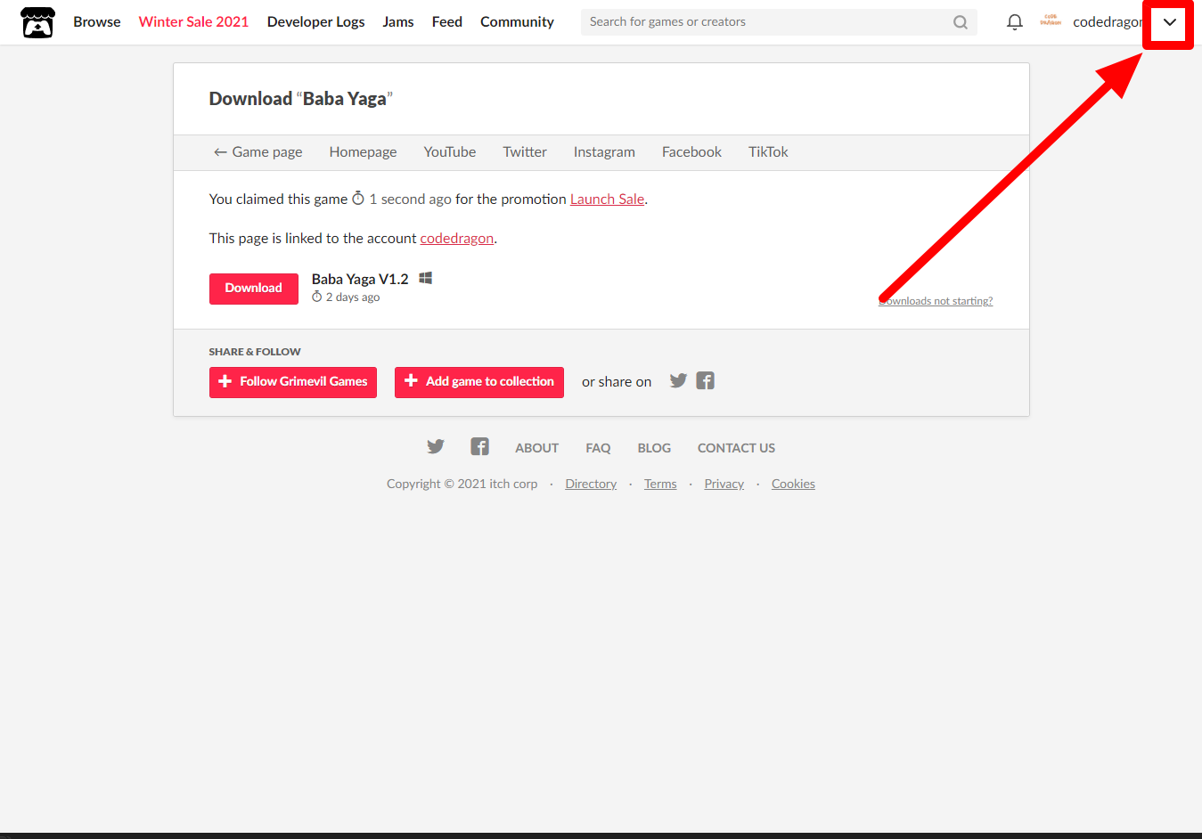Image resolution: width=1202 pixels, height=839 pixels.
Task: Open the footer Facebook icon
Action: [479, 446]
